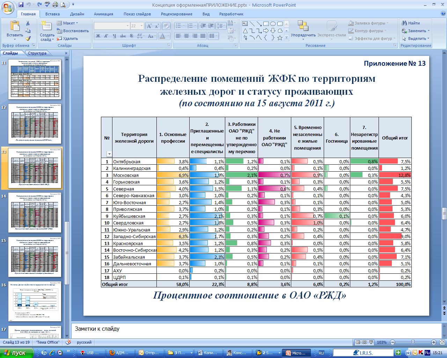
Task: Toggle bold (Ж) formatting
Action: coord(98,36)
